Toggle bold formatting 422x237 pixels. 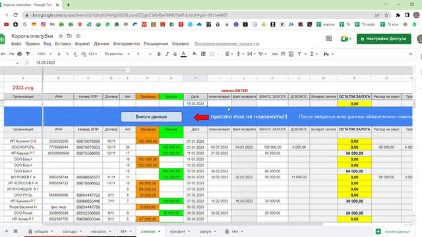click(159, 54)
